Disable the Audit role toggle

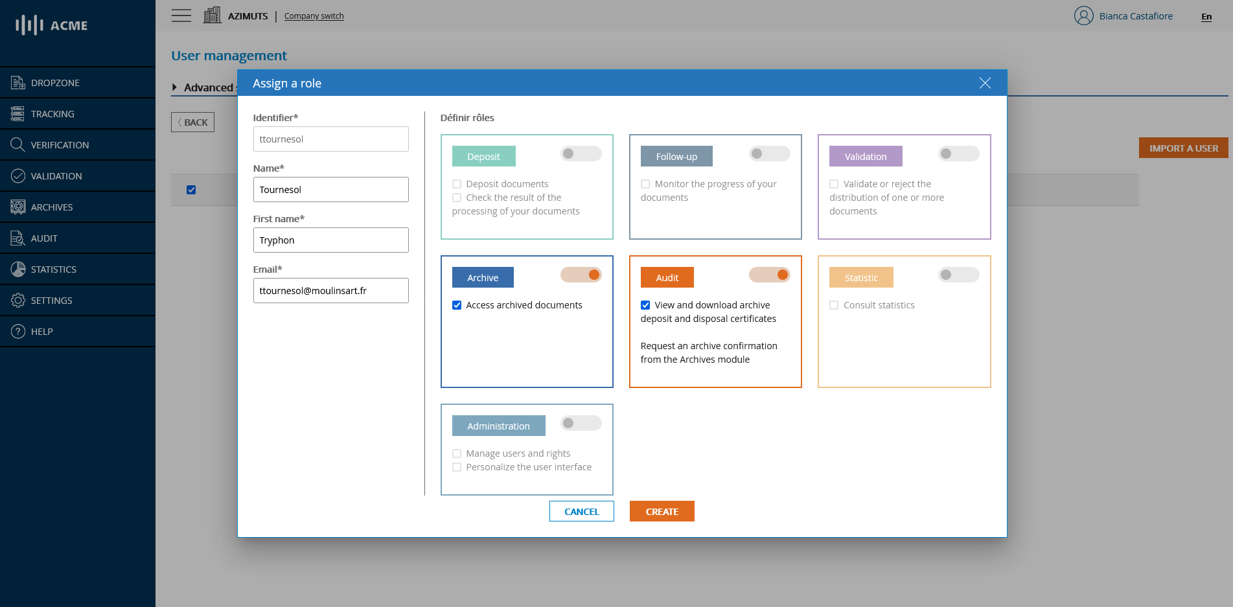click(769, 275)
